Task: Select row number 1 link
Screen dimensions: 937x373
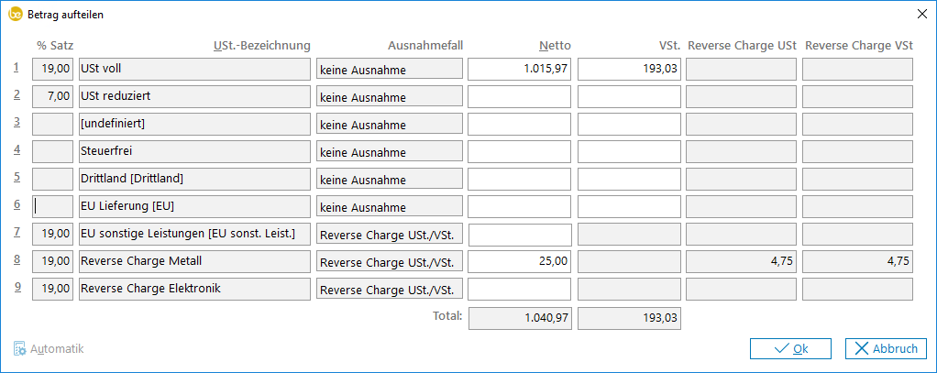Action: [x=17, y=67]
